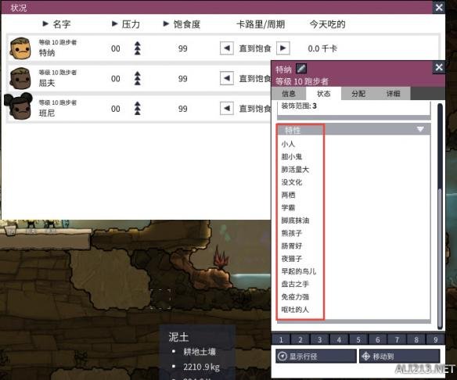Select priority number 9
Image resolution: width=457 pixels, height=380 pixels.
pos(435,339)
